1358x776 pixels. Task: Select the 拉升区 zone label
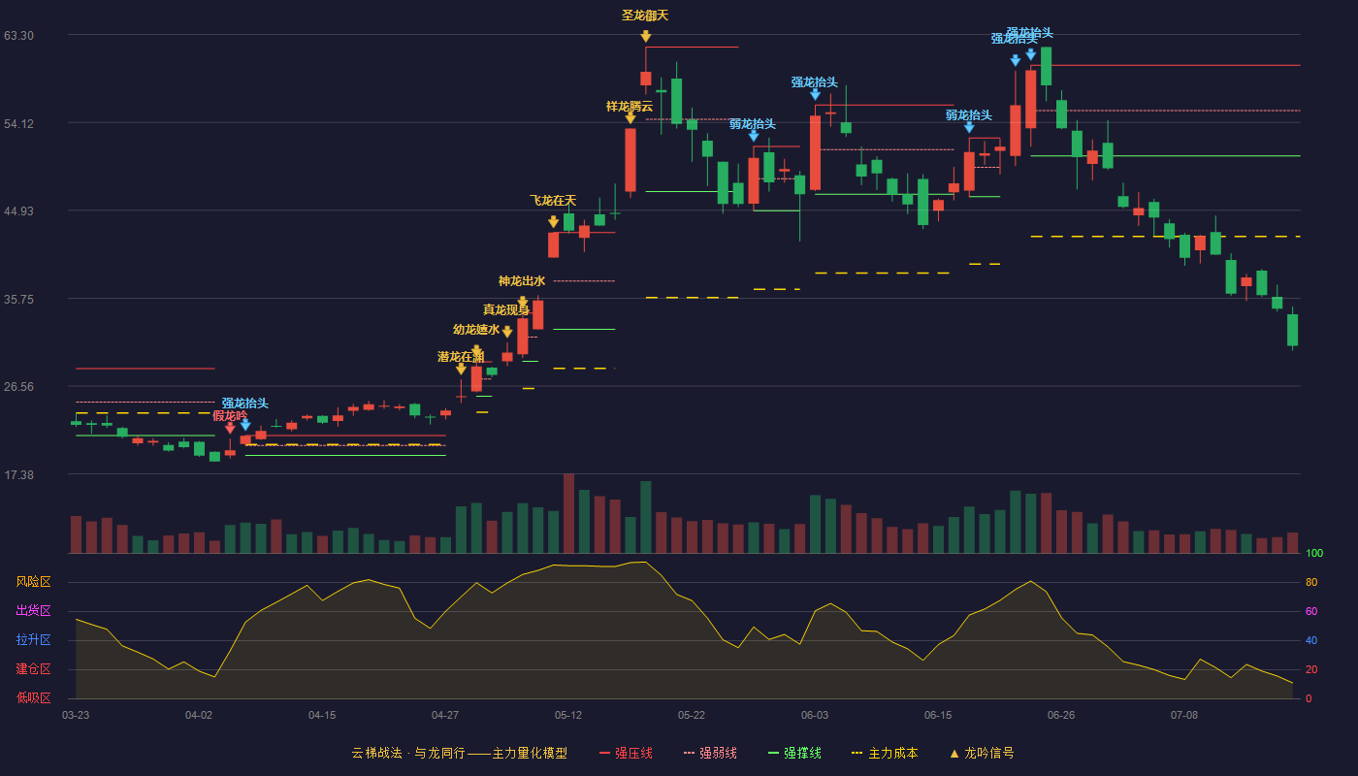point(33,640)
